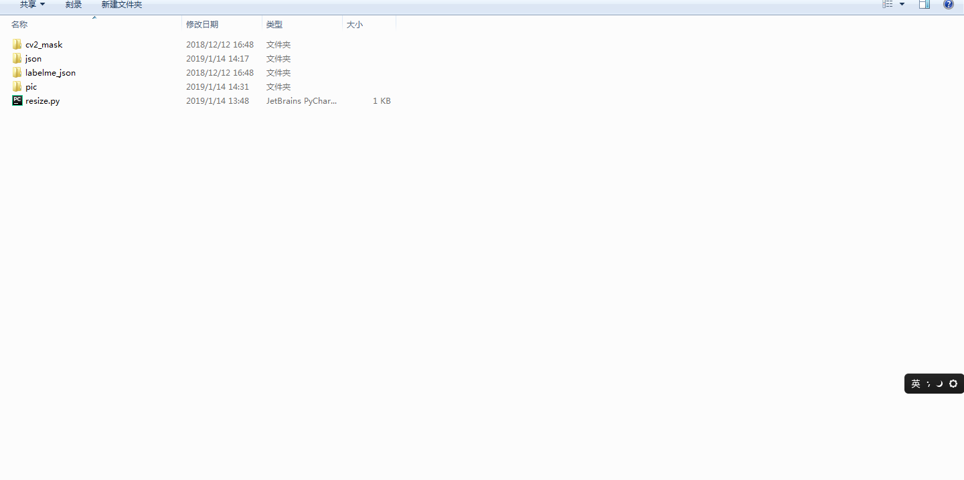Select the json folder icon
Screen dimensions: 964x480
pyautogui.click(x=17, y=58)
